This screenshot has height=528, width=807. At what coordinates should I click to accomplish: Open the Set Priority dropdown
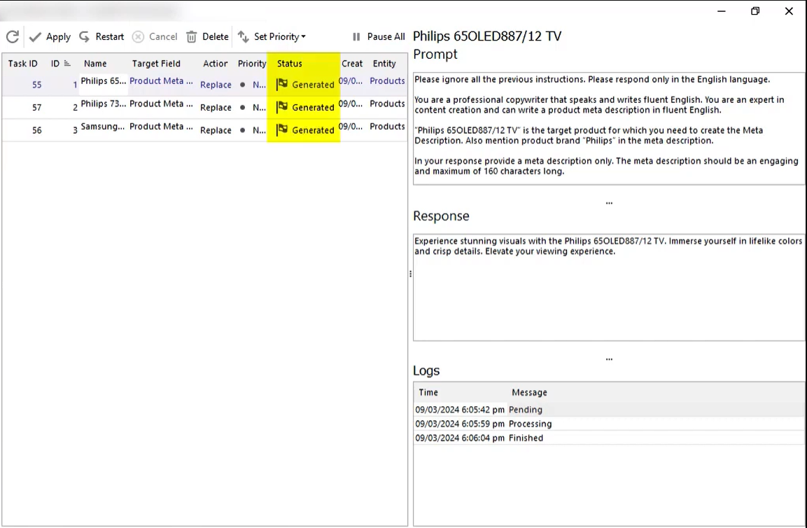tap(304, 36)
